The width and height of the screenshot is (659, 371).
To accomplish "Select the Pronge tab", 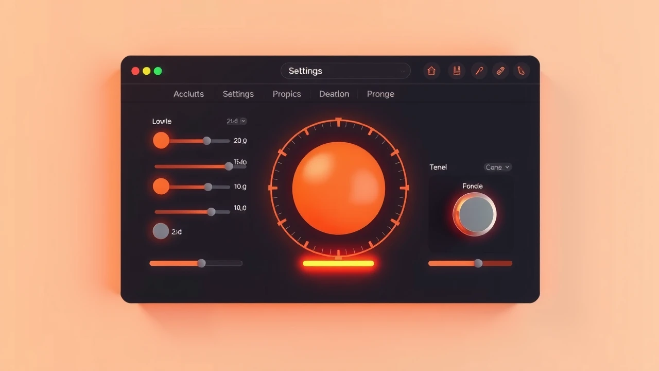I will coord(380,94).
